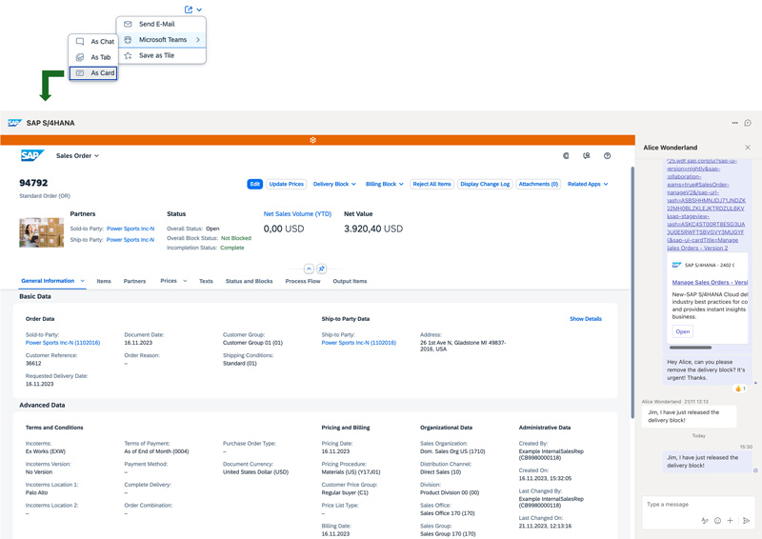Open Attachments (0)
The width and height of the screenshot is (762, 539).
pyautogui.click(x=538, y=184)
